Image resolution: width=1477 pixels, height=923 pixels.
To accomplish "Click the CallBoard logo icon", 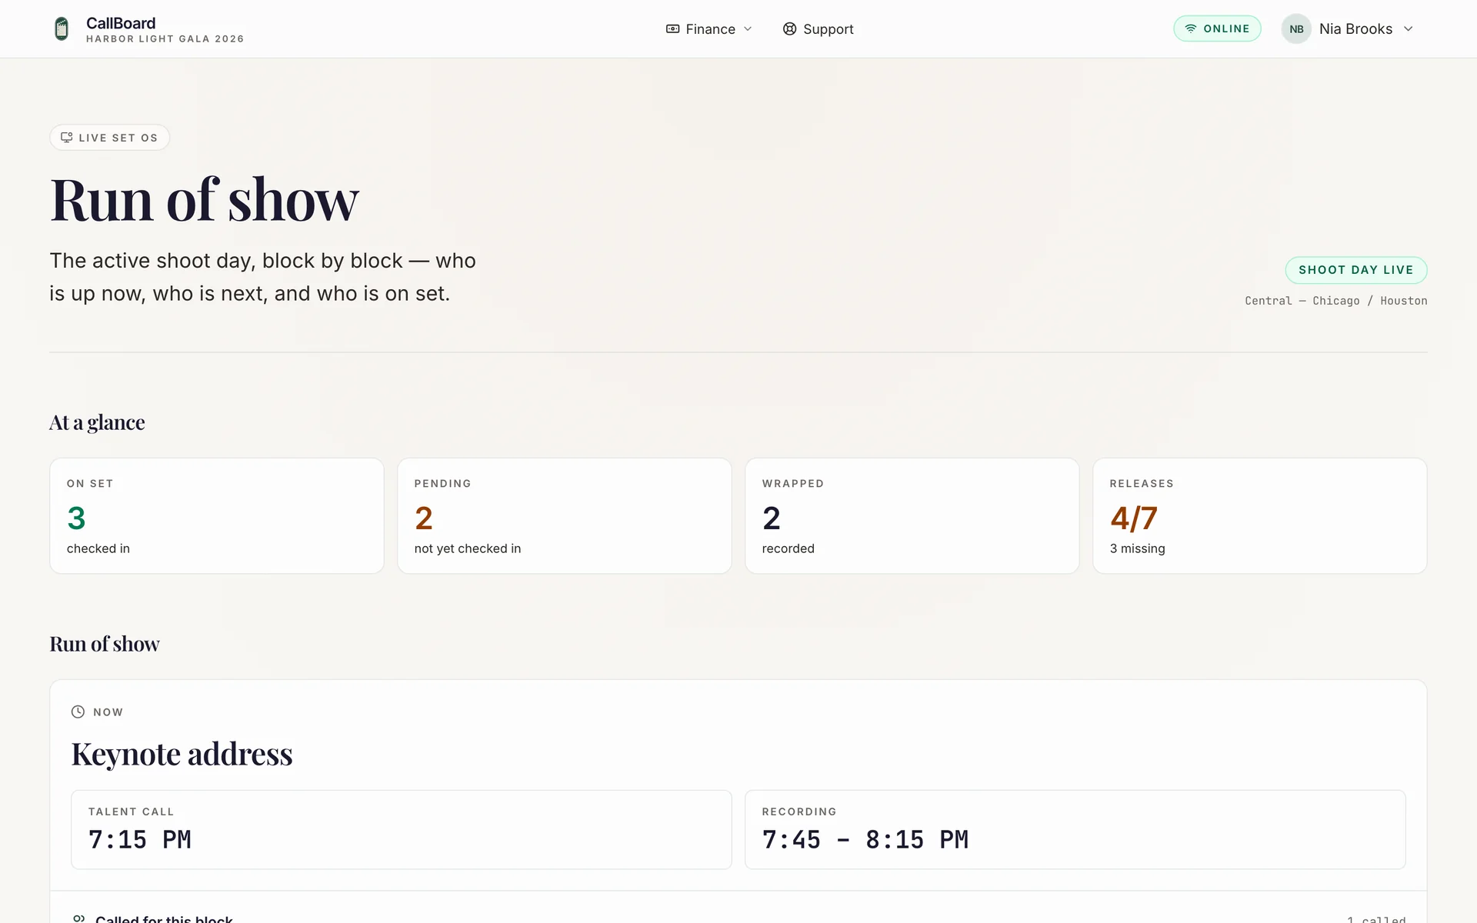I will pos(62,29).
